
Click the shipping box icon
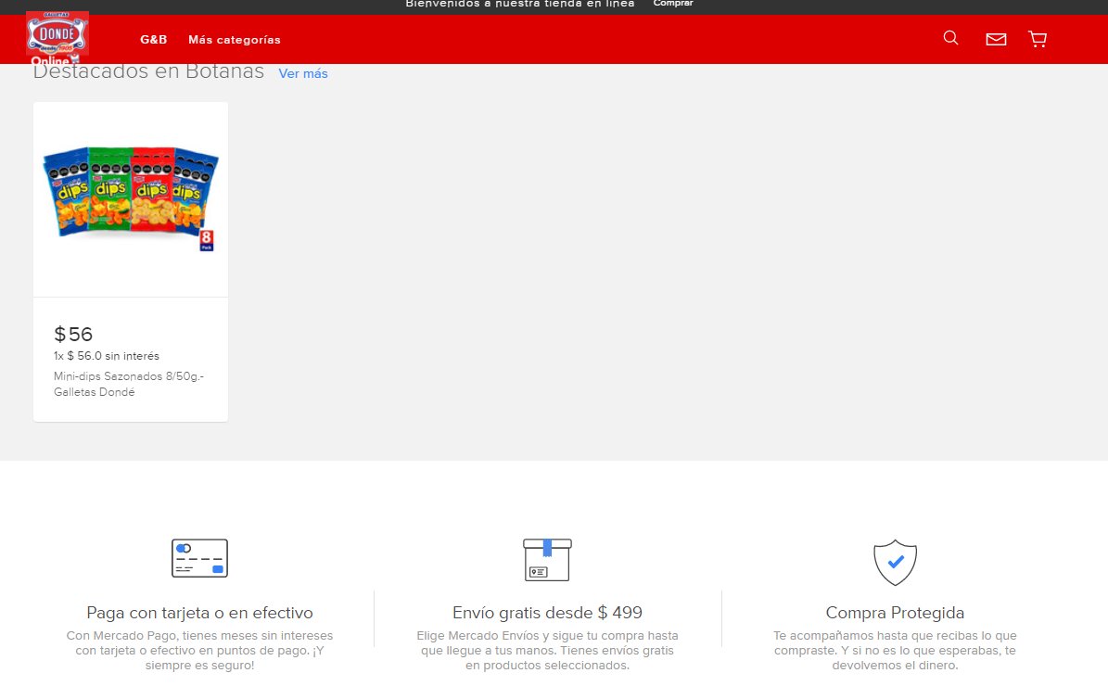[547, 560]
